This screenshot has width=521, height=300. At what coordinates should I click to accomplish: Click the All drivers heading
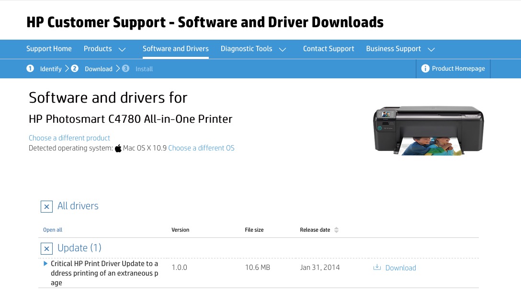[x=78, y=206]
